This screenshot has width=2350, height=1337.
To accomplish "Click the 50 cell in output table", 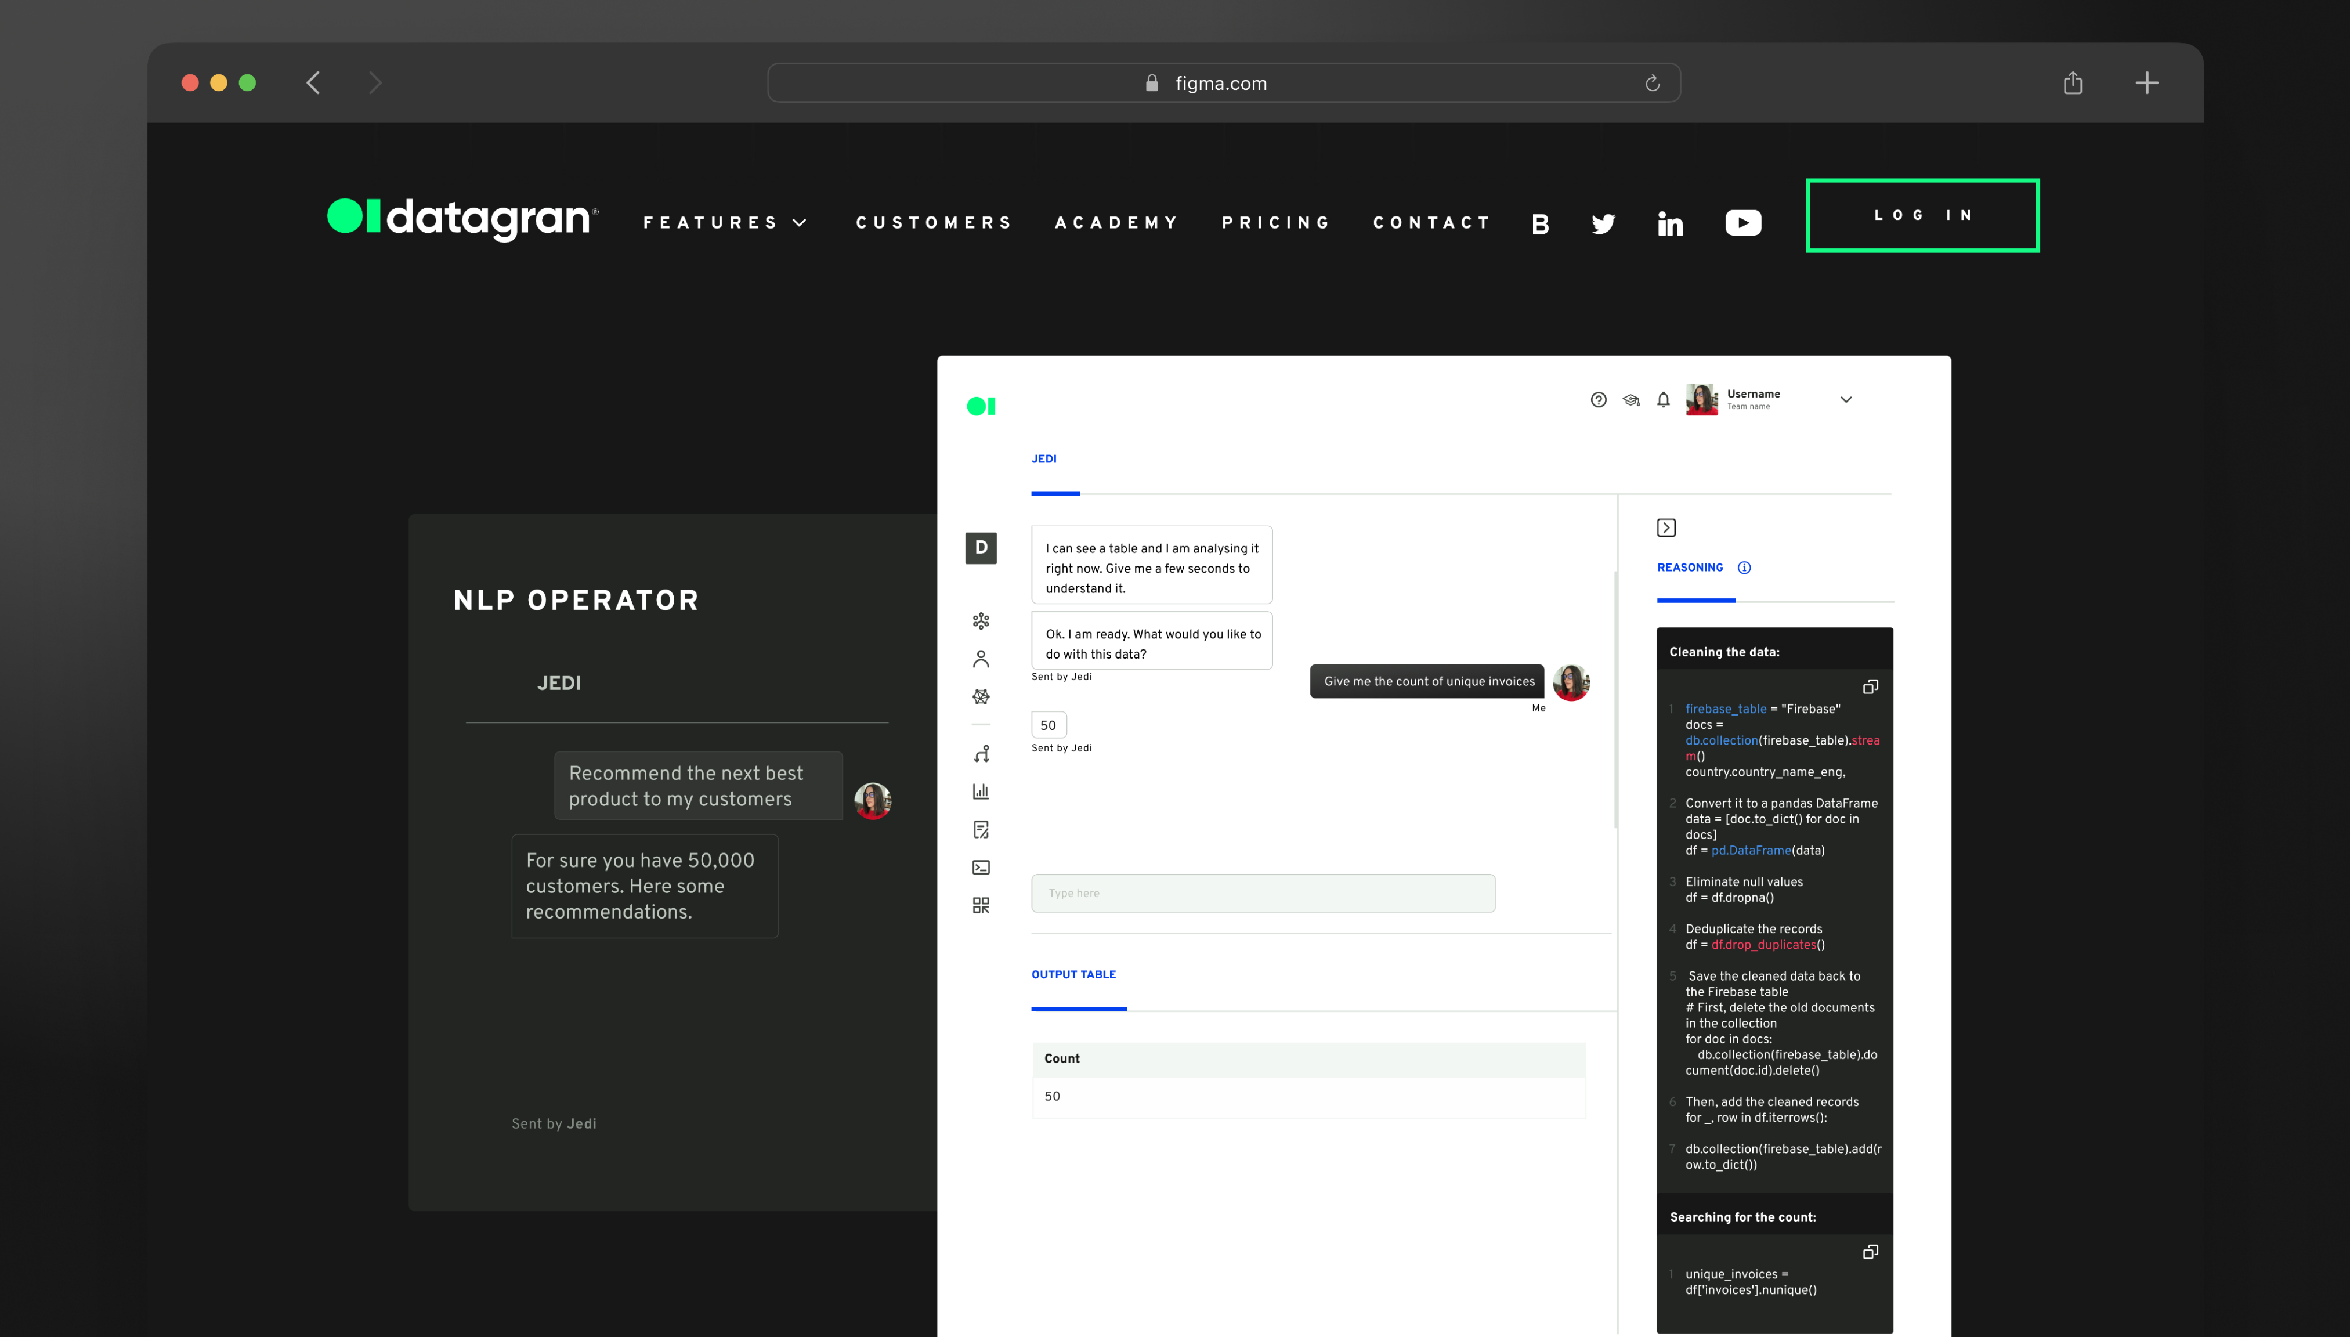I will tap(1308, 1097).
